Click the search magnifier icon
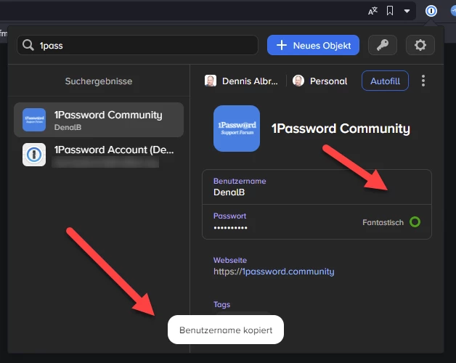456x363 pixels. [28, 45]
